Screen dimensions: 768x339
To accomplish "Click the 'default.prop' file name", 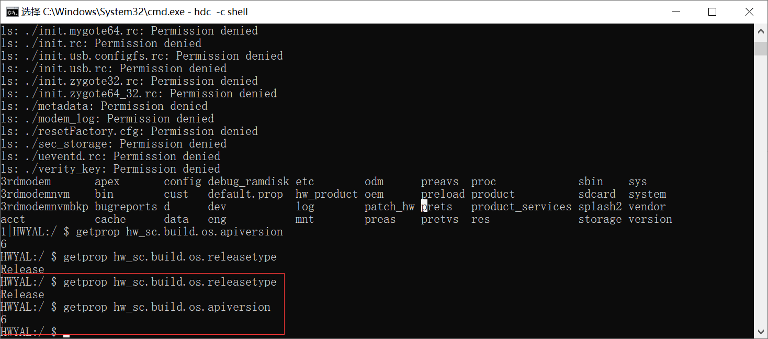I will point(245,194).
